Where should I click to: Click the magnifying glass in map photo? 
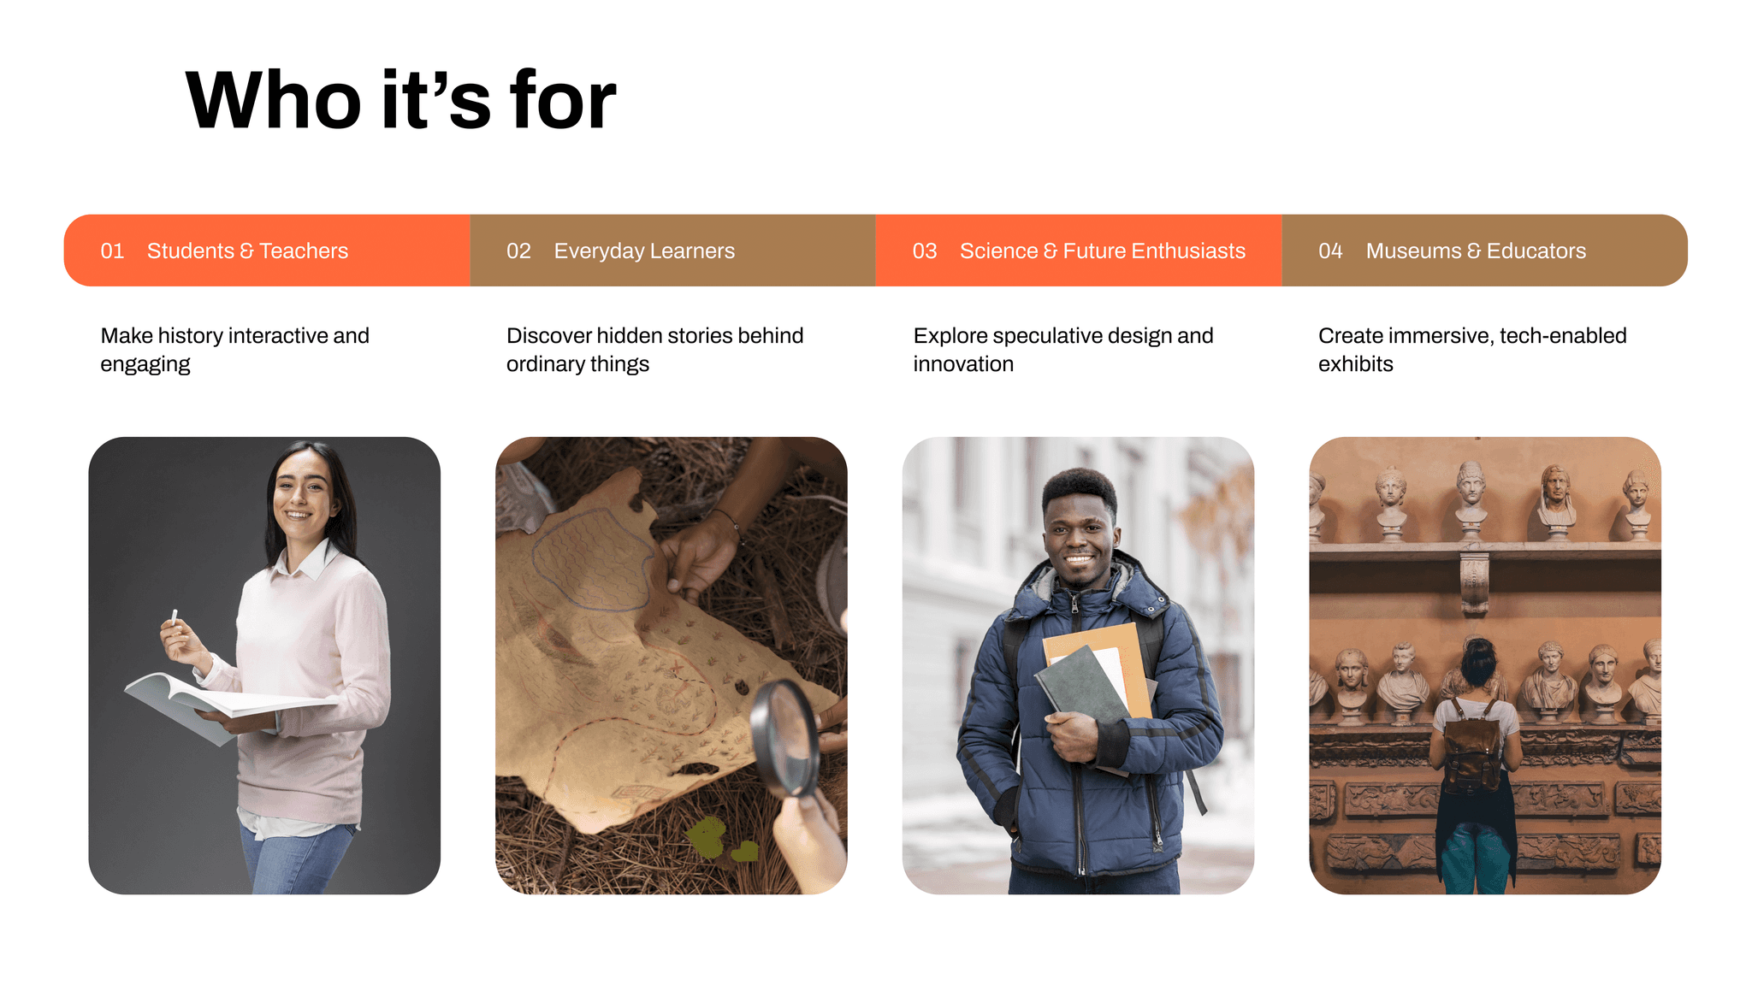tap(784, 737)
